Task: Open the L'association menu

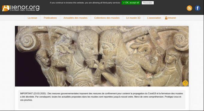Action: (154, 18)
